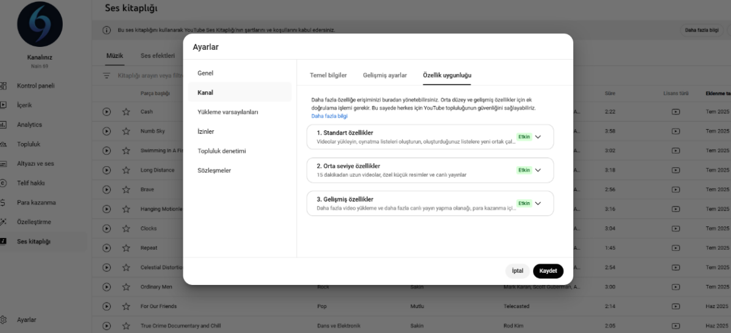731x333 pixels.
Task: Select Yükleme varsayılanları settings category
Action: 228,112
